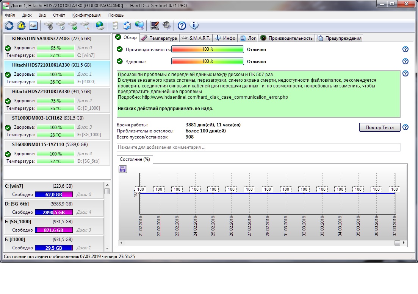Open the disk test with stethoscope icon
The height and width of the screenshot is (294, 418).
49,26
